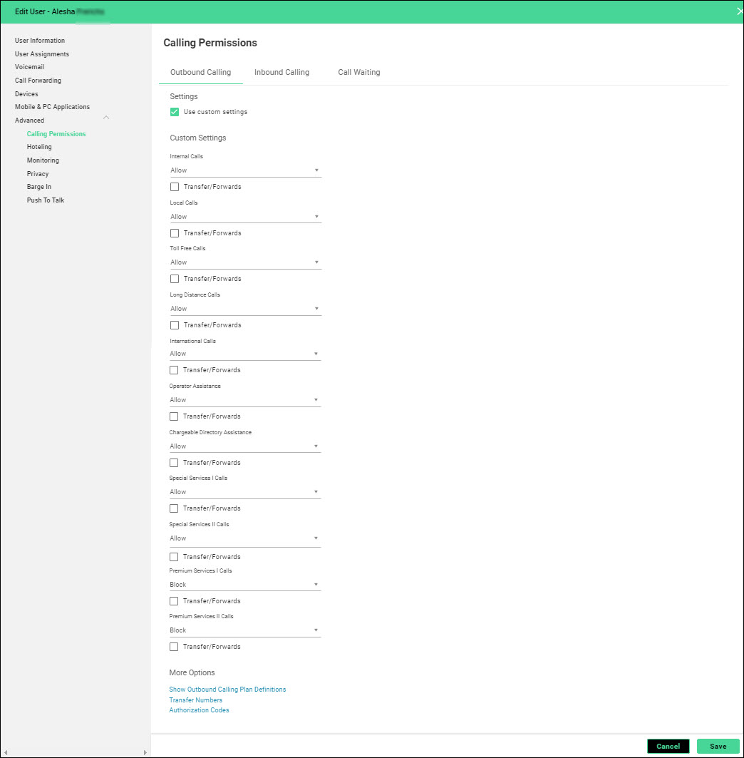The width and height of the screenshot is (744, 758).
Task: Enable Transfer/Forwards for Internal Calls
Action: [175, 187]
